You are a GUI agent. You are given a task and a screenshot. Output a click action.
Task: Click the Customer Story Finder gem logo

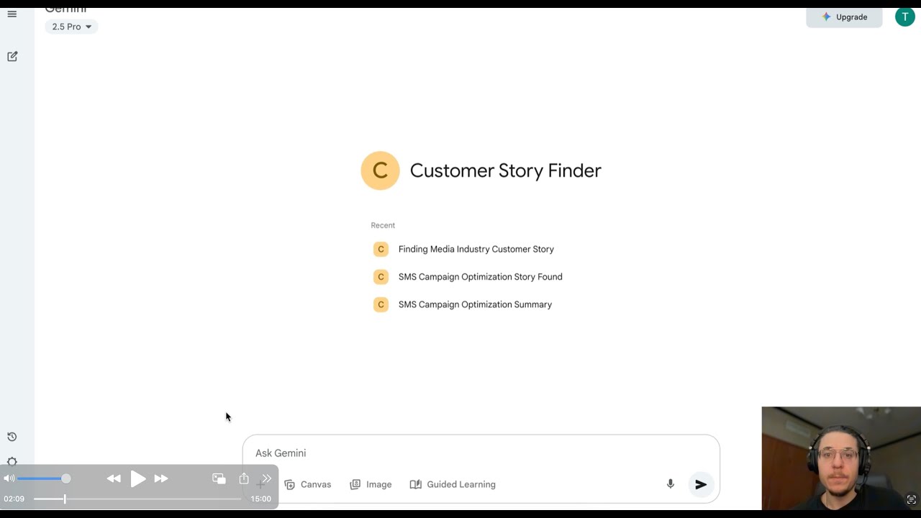pyautogui.click(x=380, y=171)
